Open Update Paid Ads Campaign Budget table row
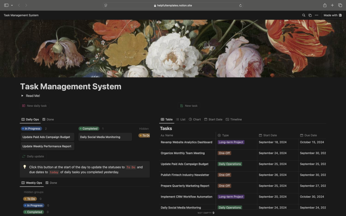 pos(185,164)
